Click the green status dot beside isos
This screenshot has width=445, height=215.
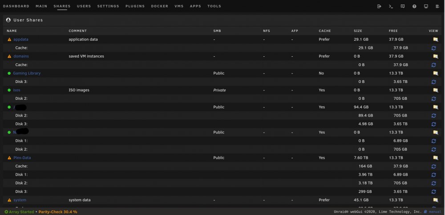click(9, 90)
